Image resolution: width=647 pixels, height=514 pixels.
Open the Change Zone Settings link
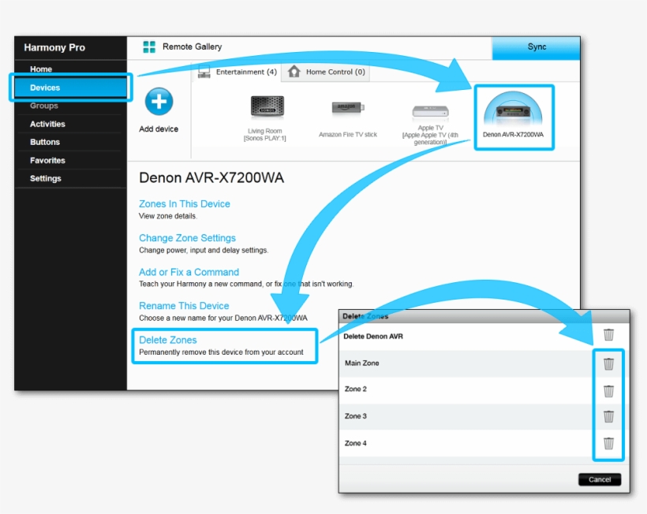pyautogui.click(x=187, y=238)
